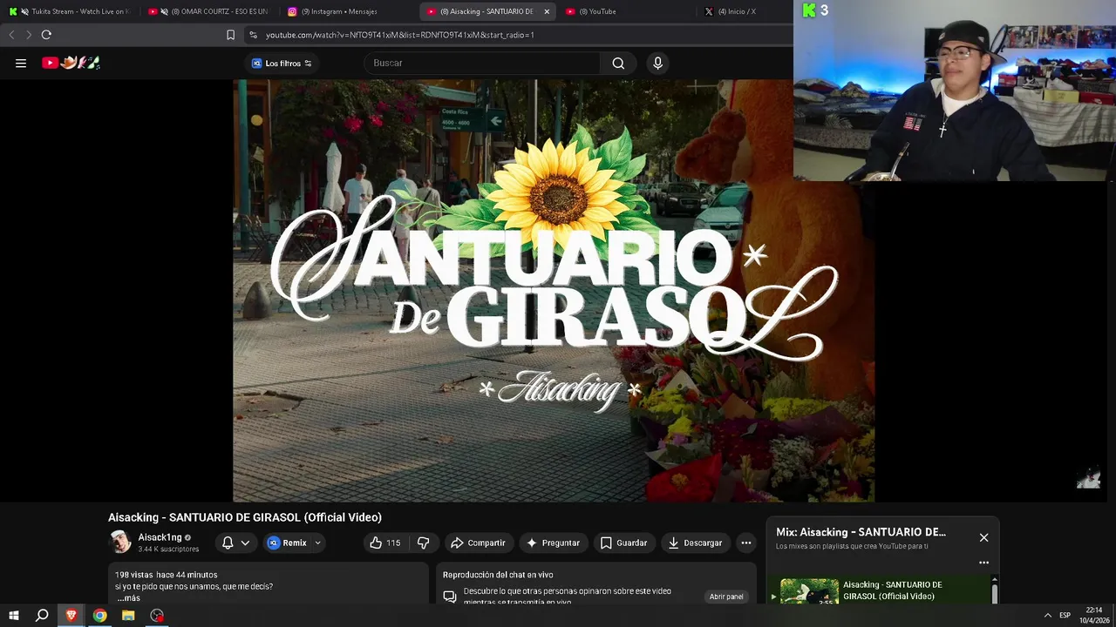Click the Buscar search input field
The image size is (1116, 627).
[482, 63]
